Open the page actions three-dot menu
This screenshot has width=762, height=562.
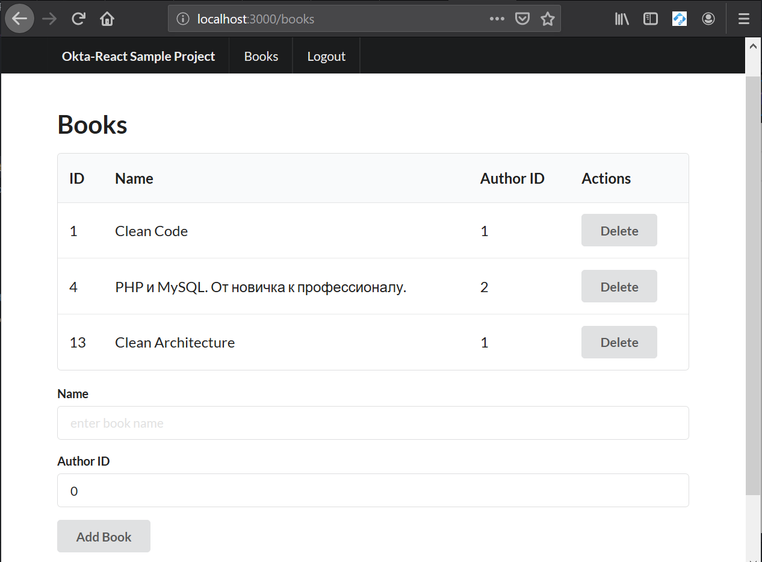coord(497,19)
